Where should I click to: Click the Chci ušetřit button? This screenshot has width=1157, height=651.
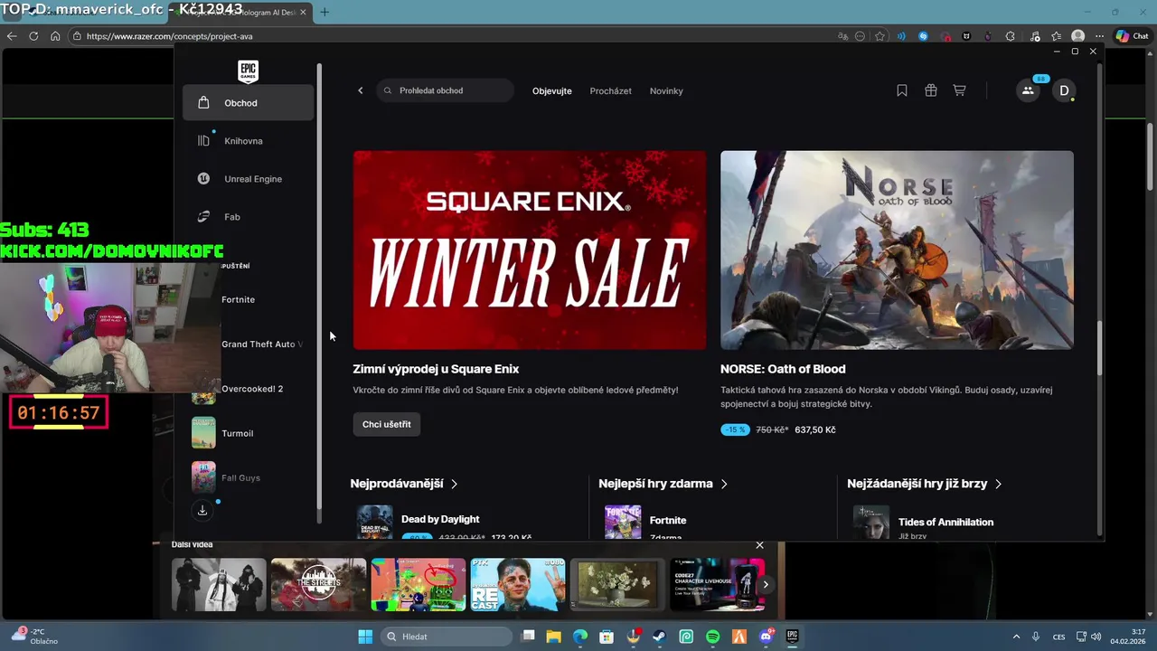[x=387, y=424]
